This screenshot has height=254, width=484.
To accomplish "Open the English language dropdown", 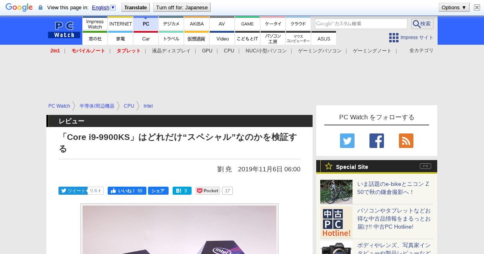I will coord(104,7).
